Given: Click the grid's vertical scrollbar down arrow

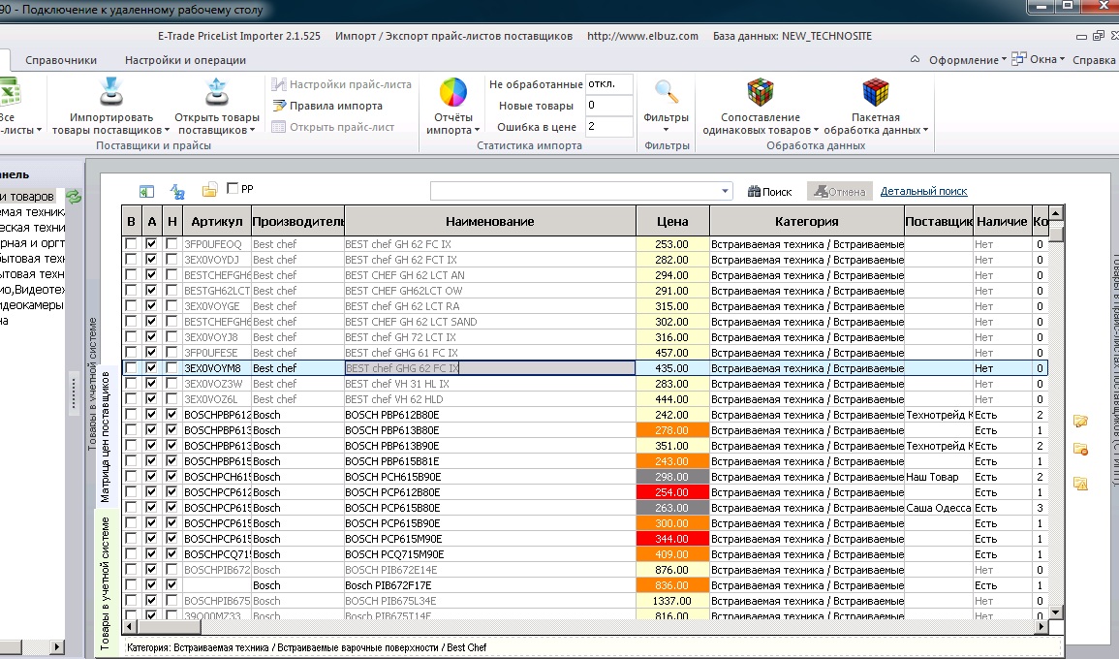Looking at the screenshot, I should [1055, 612].
